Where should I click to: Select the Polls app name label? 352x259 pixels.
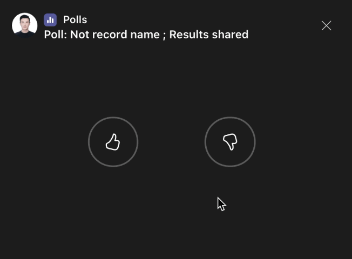point(75,20)
